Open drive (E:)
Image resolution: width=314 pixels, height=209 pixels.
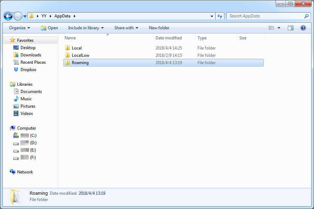28,150
